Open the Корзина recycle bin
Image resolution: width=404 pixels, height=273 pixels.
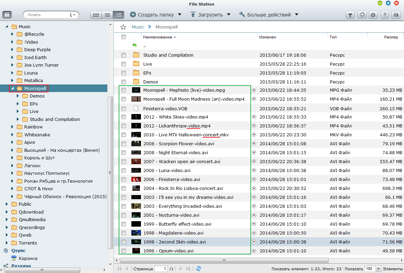(x=28, y=258)
